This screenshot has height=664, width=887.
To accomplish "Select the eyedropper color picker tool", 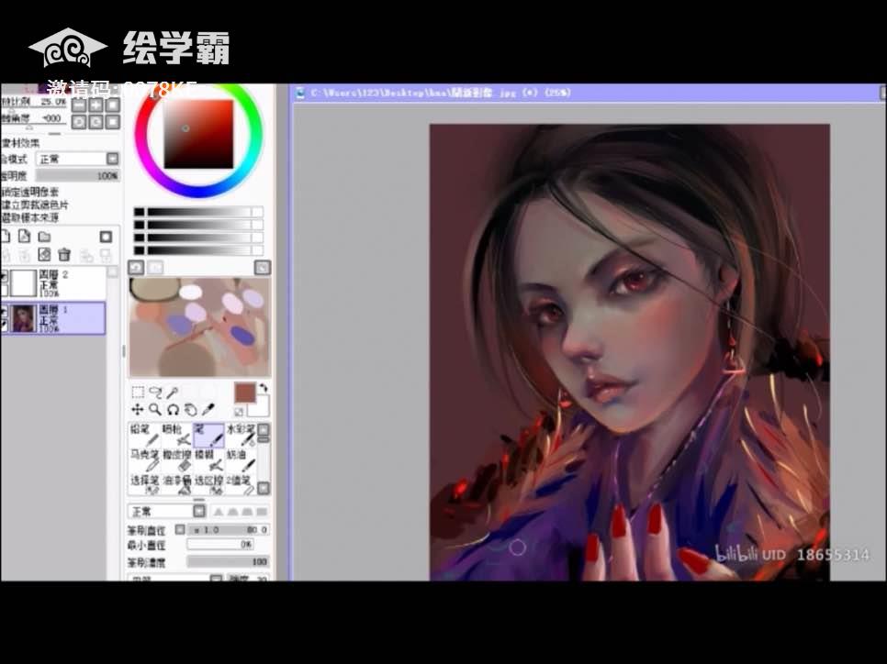I will pos(208,409).
